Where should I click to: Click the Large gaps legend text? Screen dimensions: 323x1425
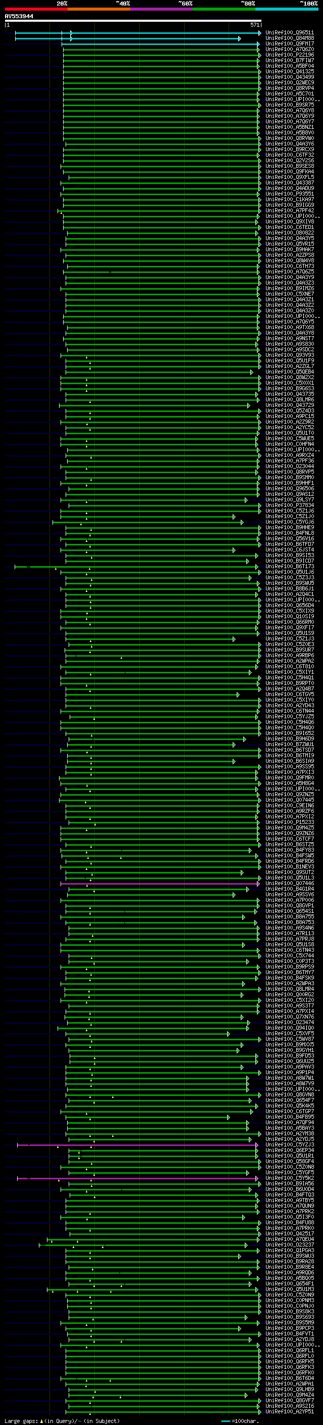click(x=61, y=1421)
